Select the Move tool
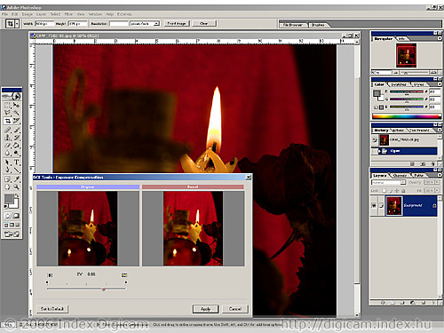444x333 pixels. 17,105
